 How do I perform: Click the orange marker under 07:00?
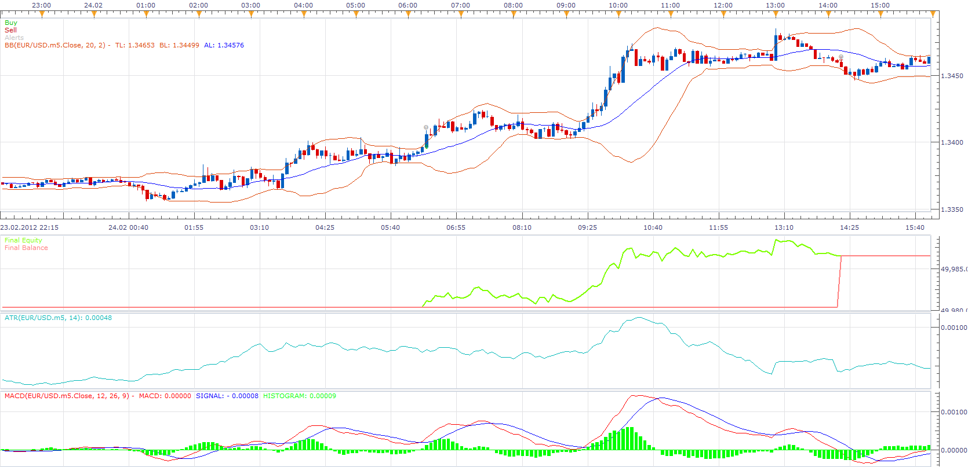[461, 14]
